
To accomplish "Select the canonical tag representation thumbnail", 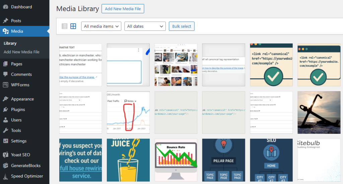I will 223,65.
